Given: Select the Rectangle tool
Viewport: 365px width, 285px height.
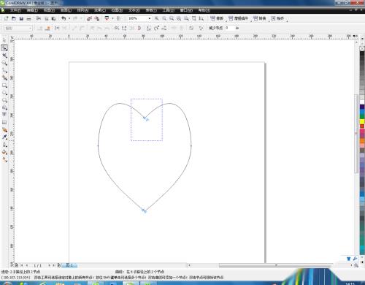Looking at the screenshot, I should click(x=4, y=85).
